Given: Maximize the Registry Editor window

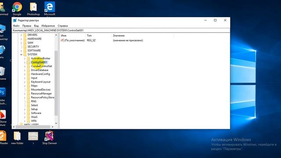Looking at the screenshot, I should (x=215, y=20).
